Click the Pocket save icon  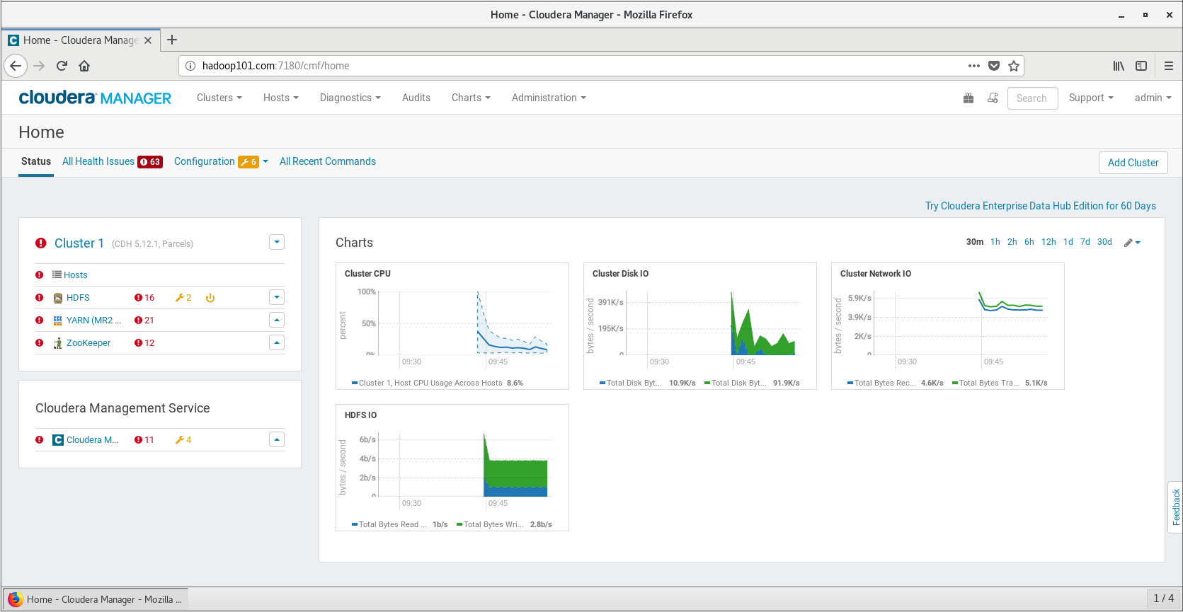click(x=994, y=66)
